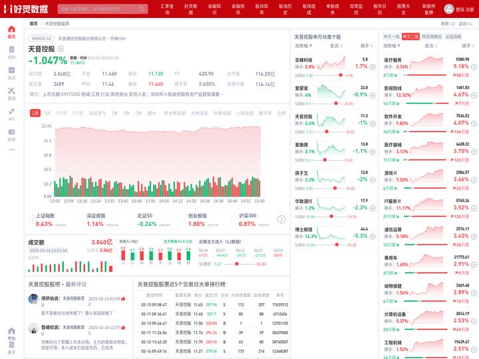Open the 自选 watchlist sidebar icon
Image resolution: width=479 pixels, height=359 pixels.
click(x=11, y=70)
